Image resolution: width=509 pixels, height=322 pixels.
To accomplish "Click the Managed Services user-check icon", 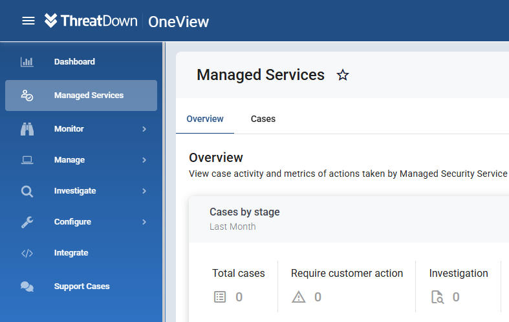I will pyautogui.click(x=27, y=96).
